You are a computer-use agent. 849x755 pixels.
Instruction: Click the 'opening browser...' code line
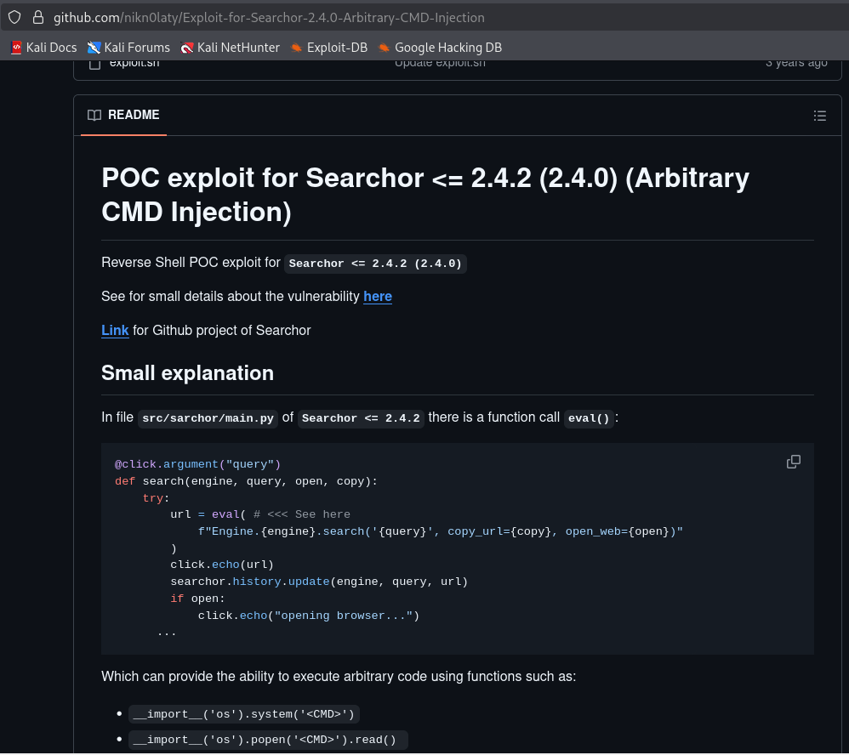click(309, 616)
